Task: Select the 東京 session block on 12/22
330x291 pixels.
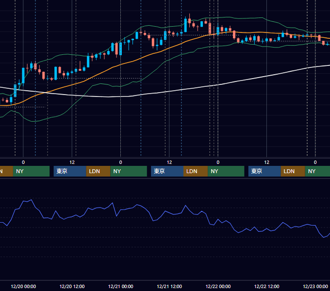Action: tap(264, 171)
